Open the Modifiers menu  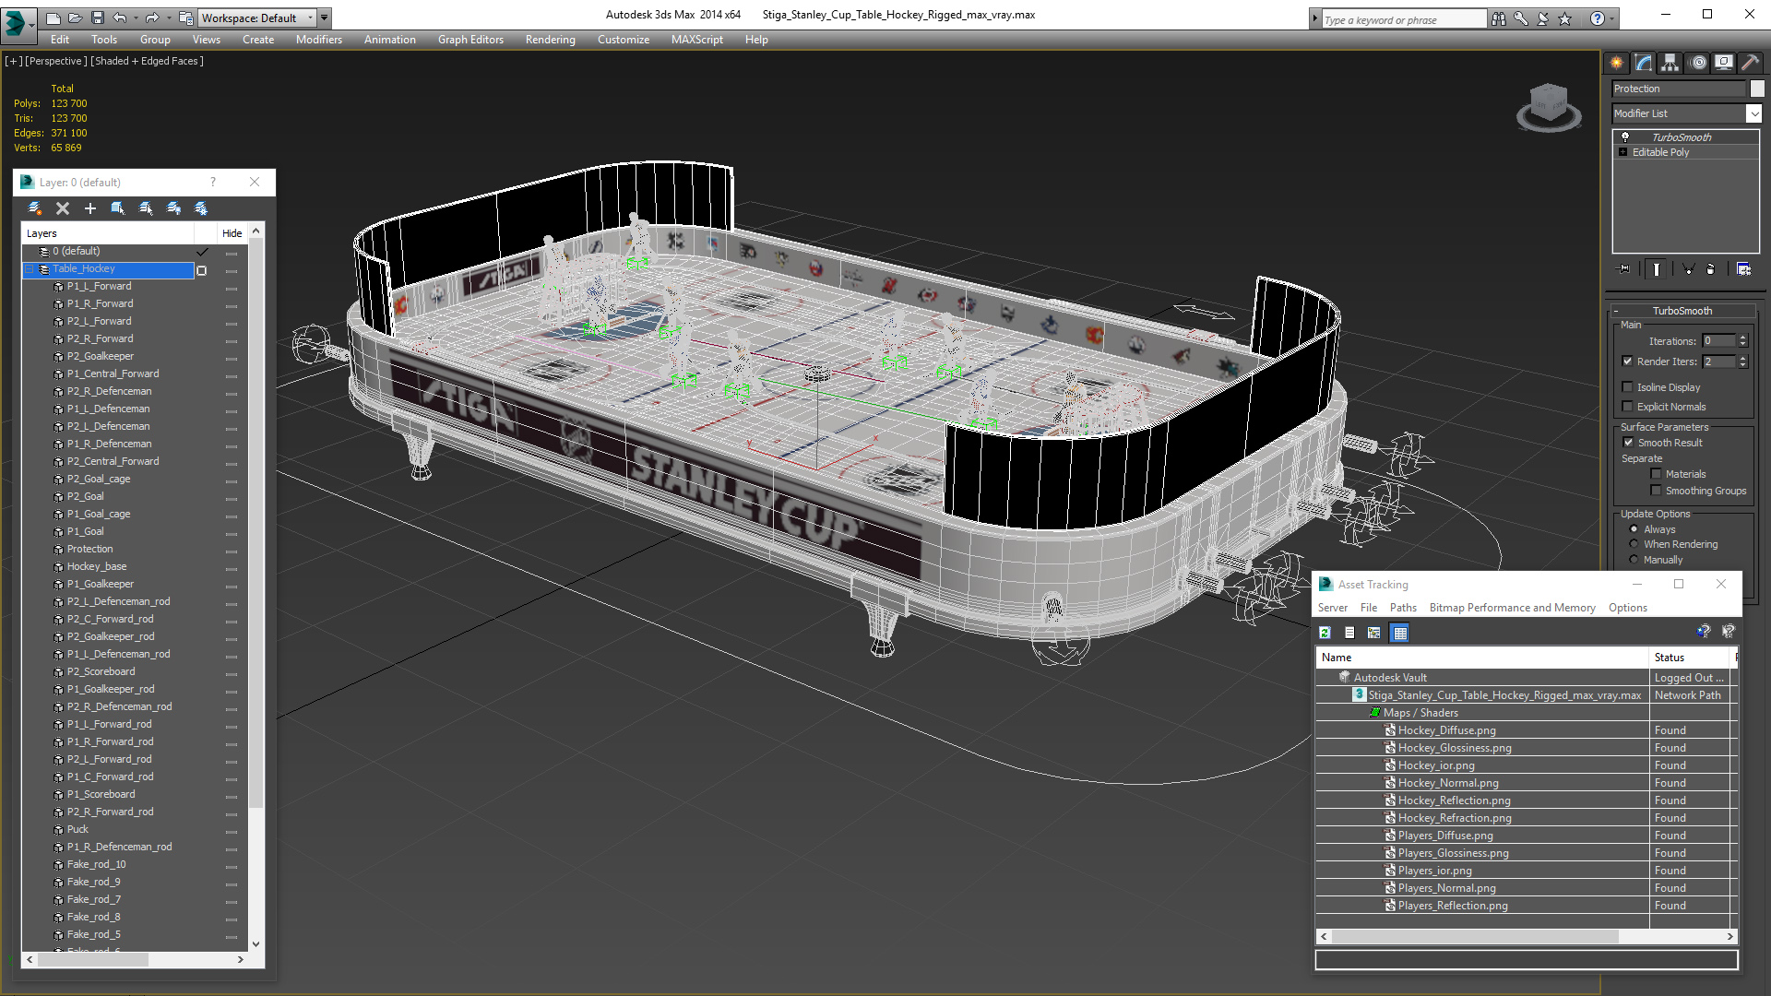pyautogui.click(x=319, y=40)
